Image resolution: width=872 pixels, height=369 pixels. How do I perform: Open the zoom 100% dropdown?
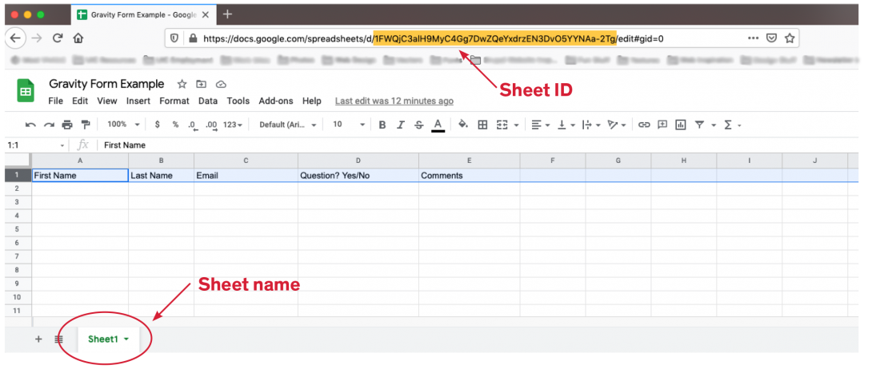(123, 125)
